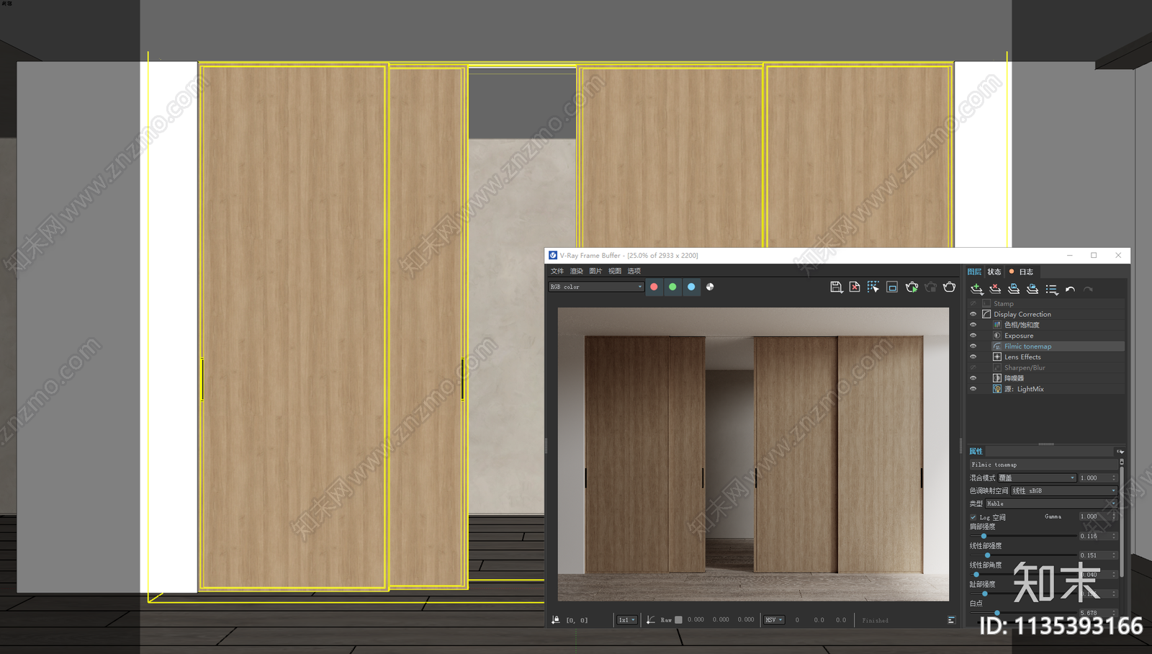Viewport: 1152px width, 654px height.
Task: Toggle the side panel icon in status bar
Action: pos(951,619)
